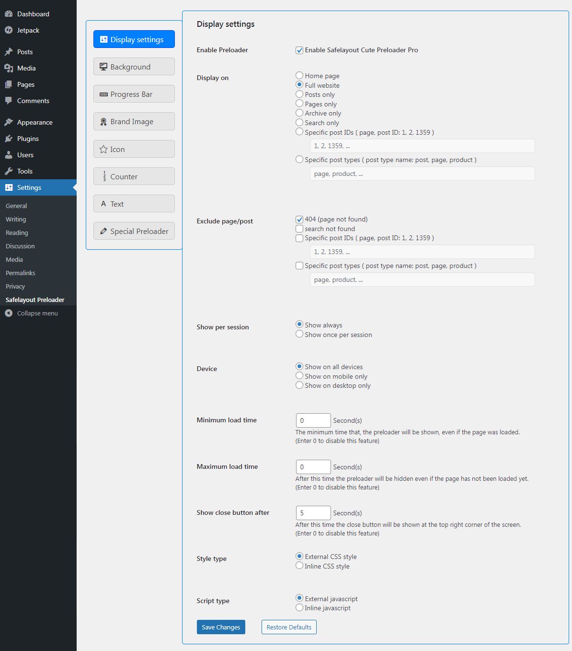
Task: Select Archive only display option
Action: (299, 113)
